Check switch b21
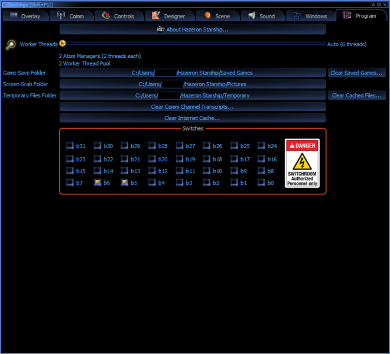This screenshot has height=354, width=390. (124, 159)
